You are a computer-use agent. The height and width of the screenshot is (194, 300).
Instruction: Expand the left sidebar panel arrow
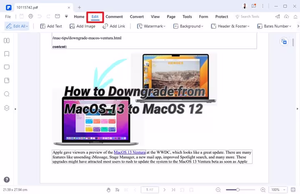pyautogui.click(x=15, y=109)
